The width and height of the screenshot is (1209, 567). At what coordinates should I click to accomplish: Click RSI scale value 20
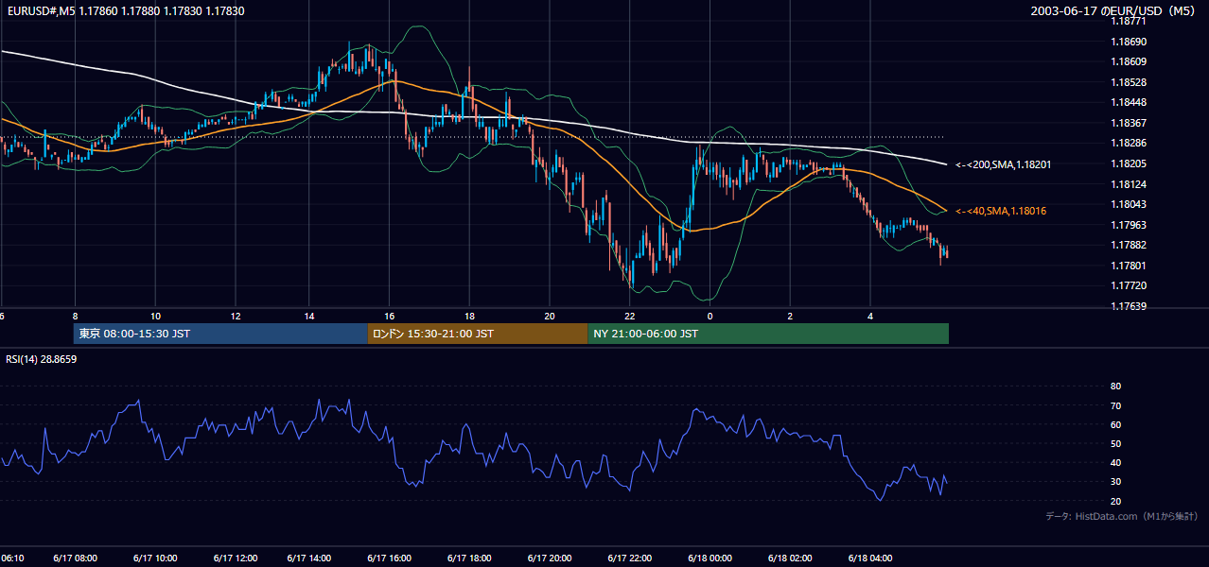(x=1115, y=501)
